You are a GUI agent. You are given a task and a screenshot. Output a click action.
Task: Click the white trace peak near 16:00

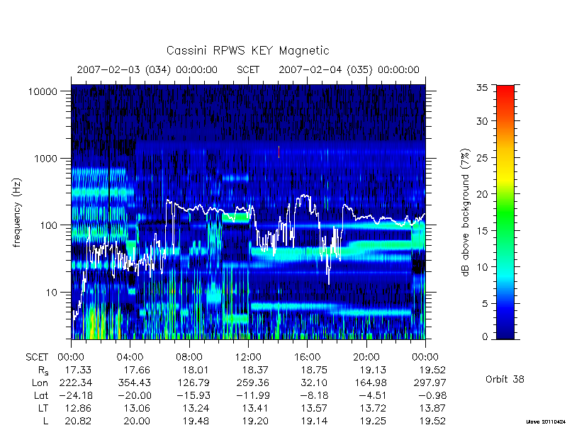305,196
